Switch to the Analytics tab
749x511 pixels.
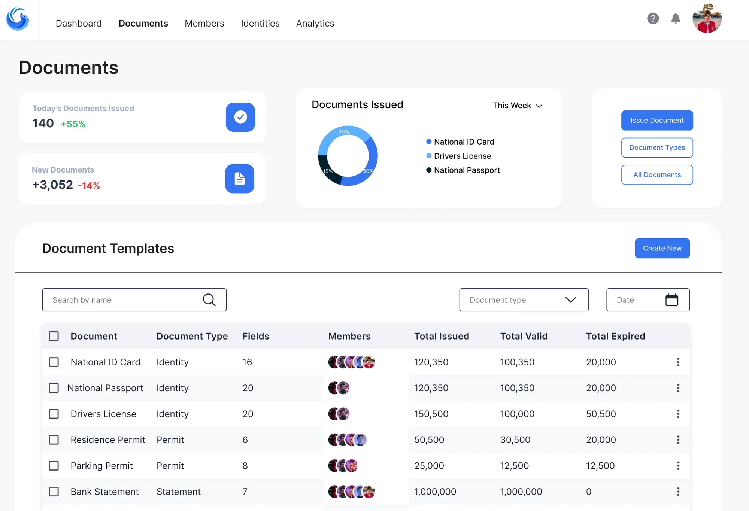tap(315, 23)
